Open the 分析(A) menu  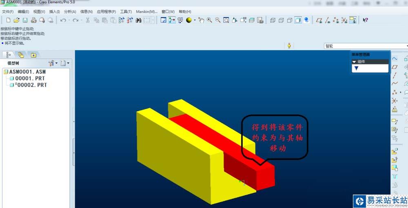pyautogui.click(x=70, y=12)
